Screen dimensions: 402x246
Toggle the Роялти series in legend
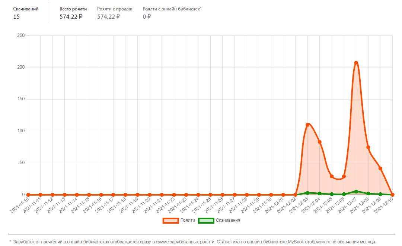pyautogui.click(x=188, y=220)
